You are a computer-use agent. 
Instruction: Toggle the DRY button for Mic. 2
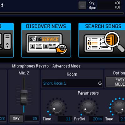click(x=16, y=118)
